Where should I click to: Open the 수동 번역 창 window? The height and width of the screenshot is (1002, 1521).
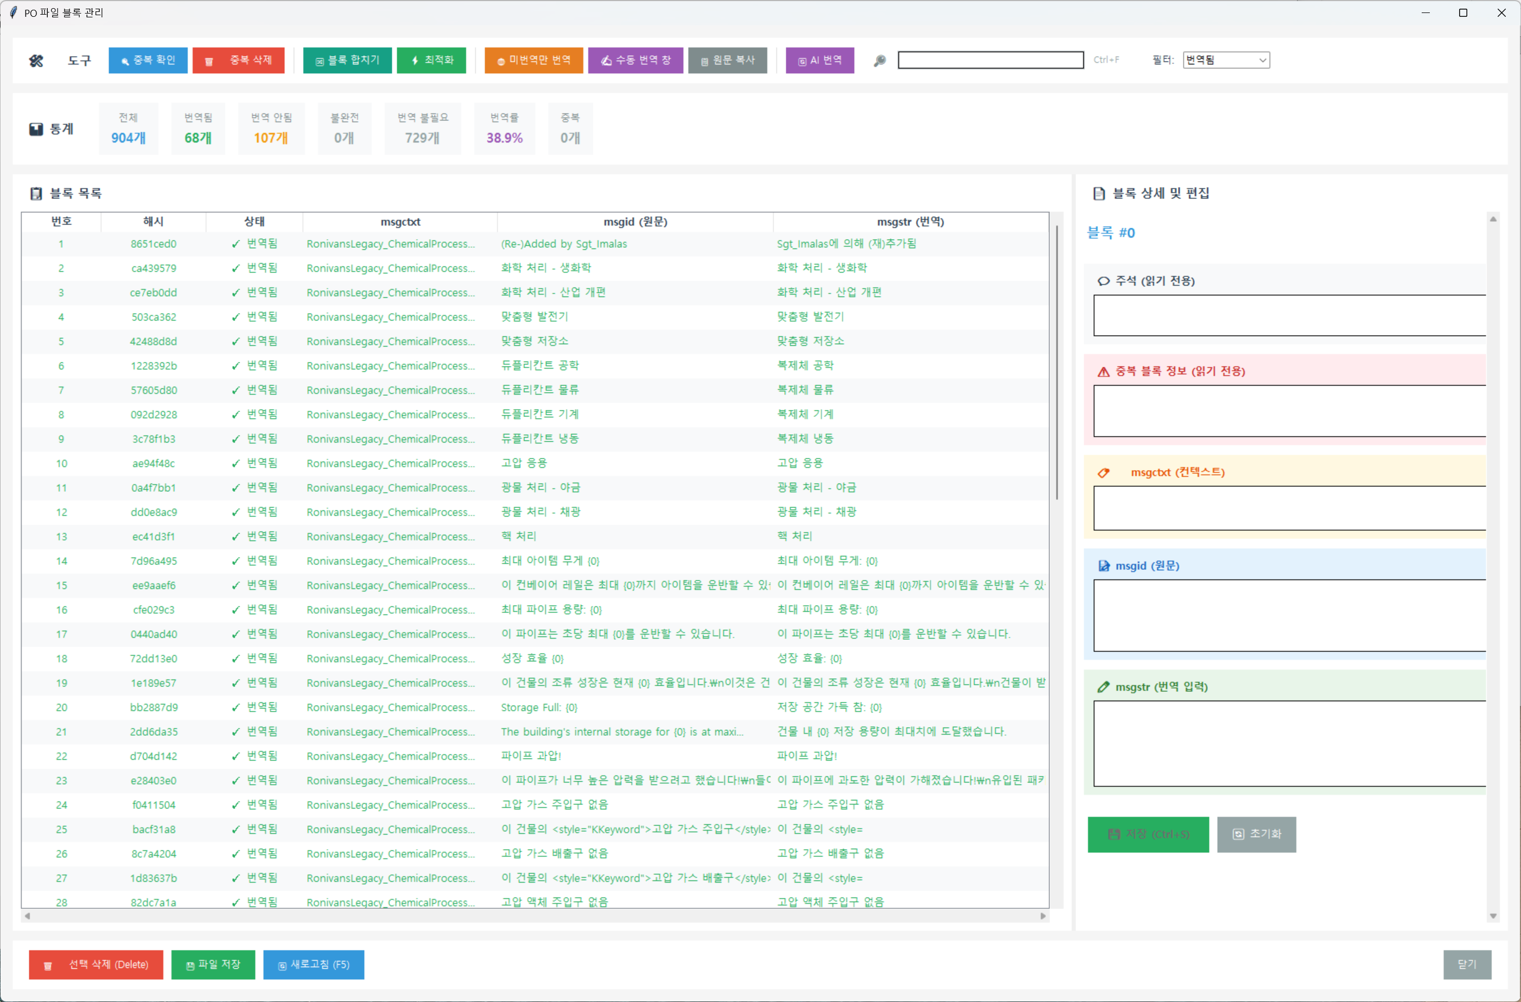click(635, 60)
